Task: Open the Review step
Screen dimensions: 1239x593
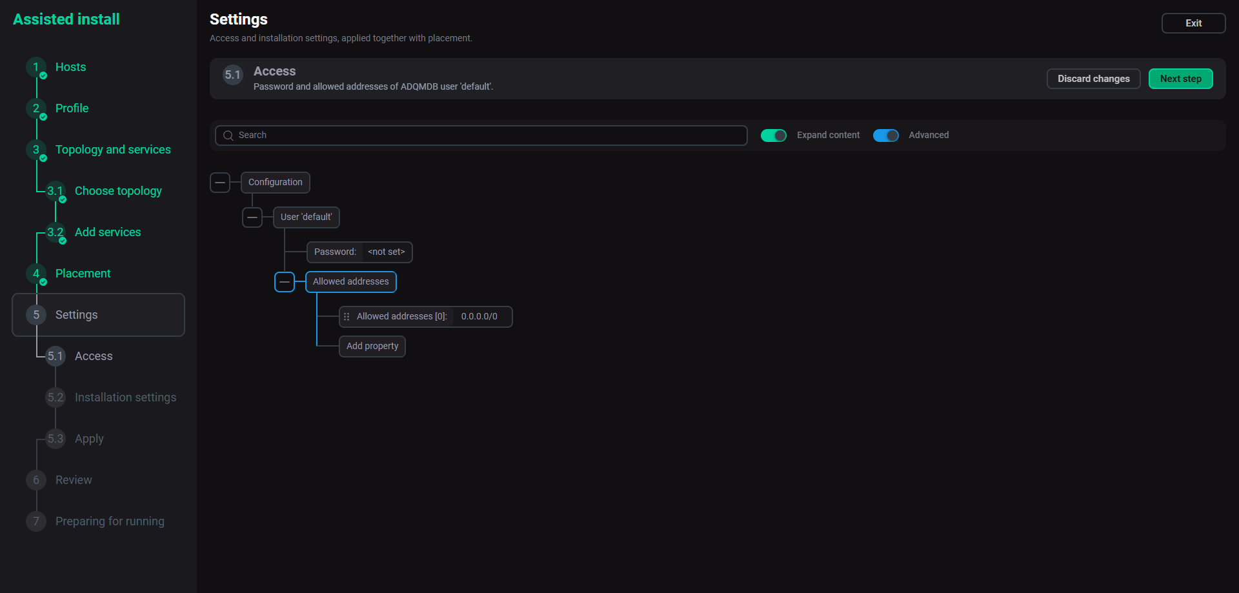Action: (74, 480)
